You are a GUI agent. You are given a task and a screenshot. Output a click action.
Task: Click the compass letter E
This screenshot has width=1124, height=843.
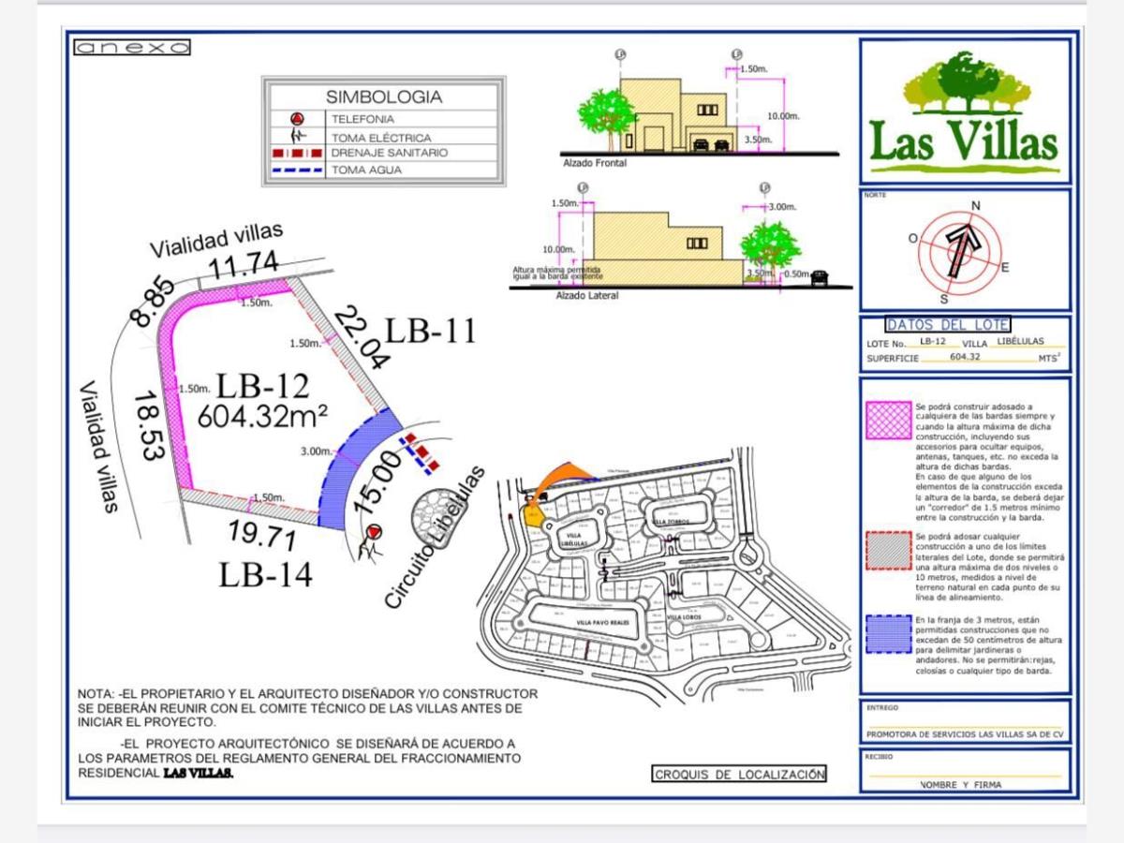point(1005,268)
